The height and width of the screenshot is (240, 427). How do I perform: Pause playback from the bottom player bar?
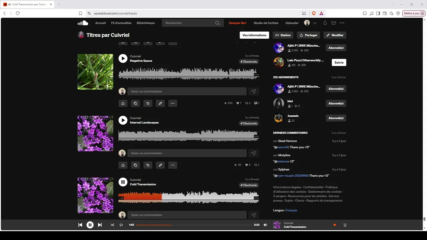90,225
